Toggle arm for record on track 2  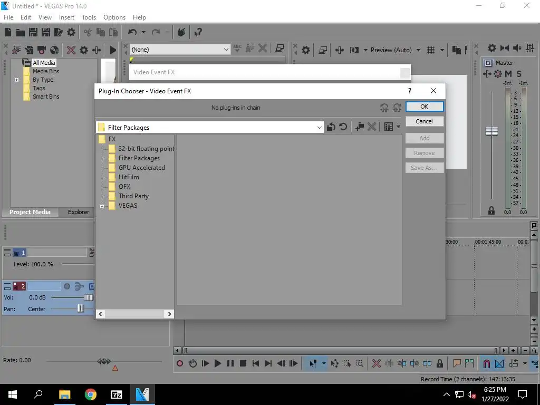coord(67,286)
